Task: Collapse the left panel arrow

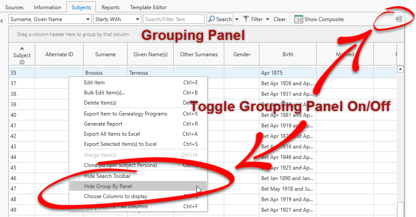Action: [2, 20]
